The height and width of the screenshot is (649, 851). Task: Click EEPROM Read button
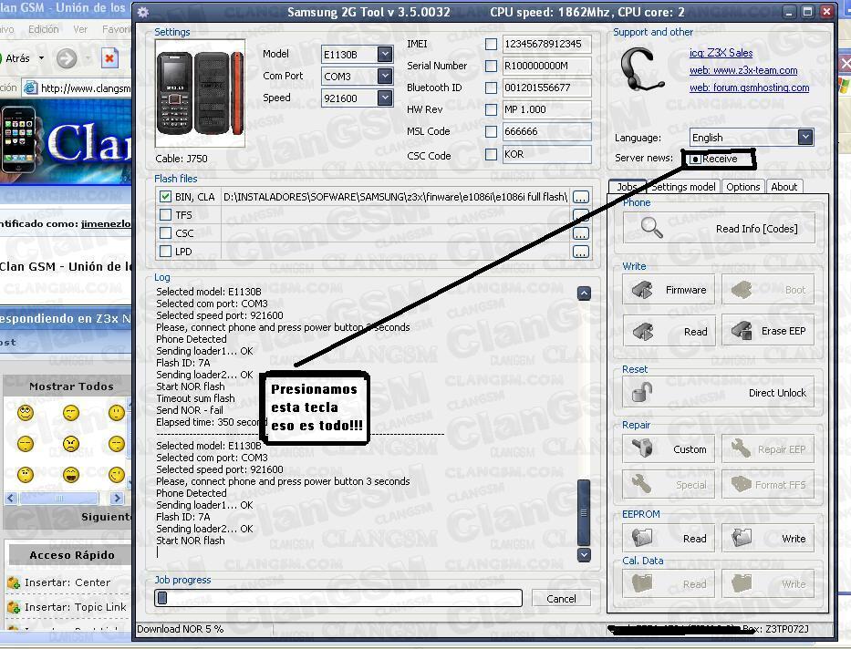point(669,539)
